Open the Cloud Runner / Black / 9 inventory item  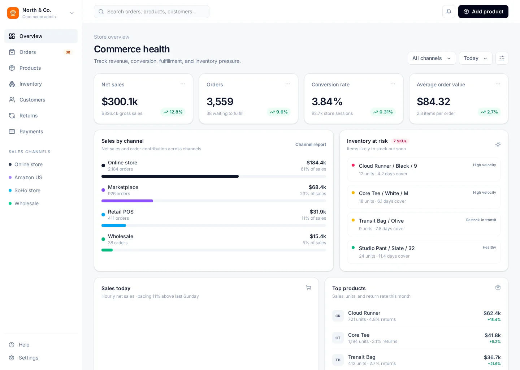(x=424, y=169)
